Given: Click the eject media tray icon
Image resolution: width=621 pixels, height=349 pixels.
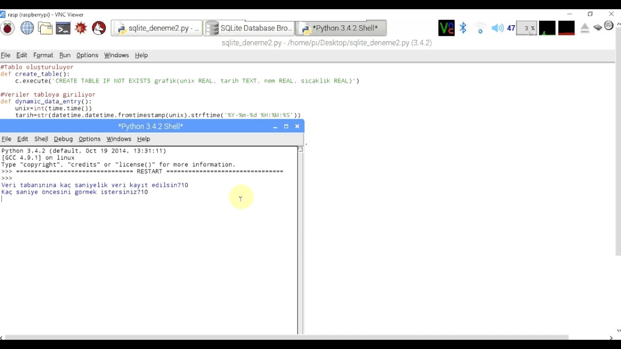Looking at the screenshot, I should pos(585,28).
